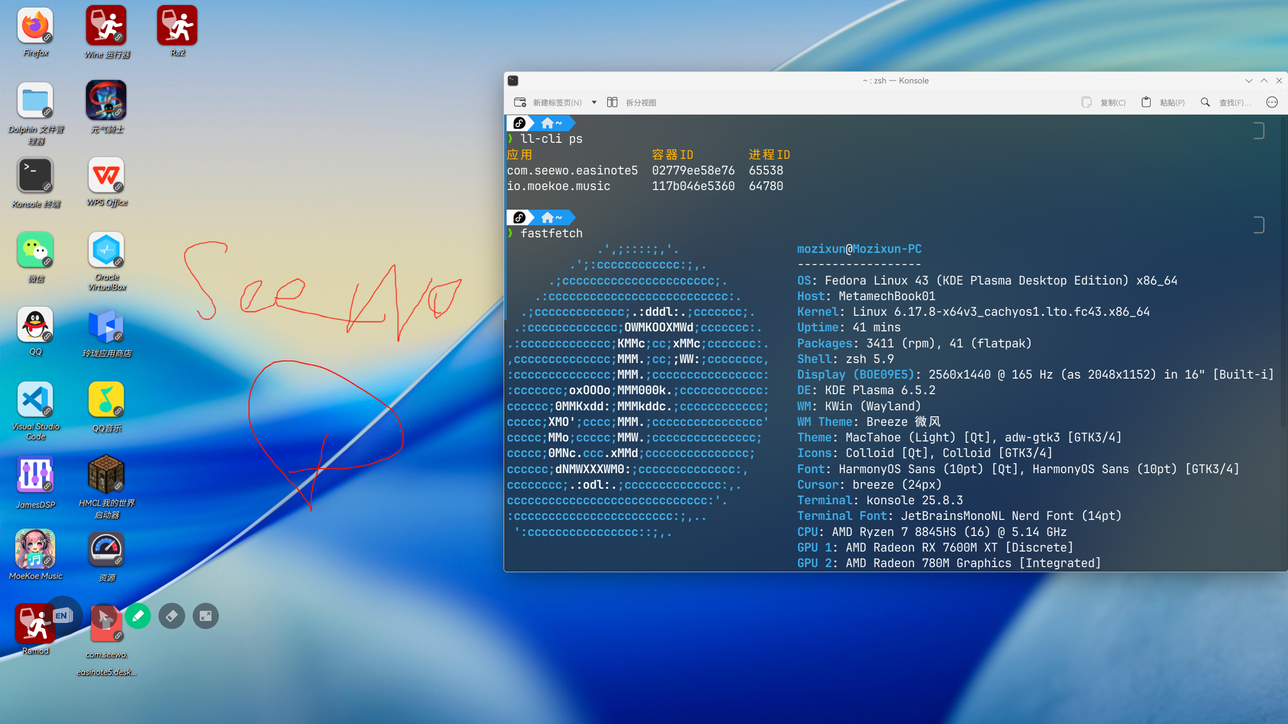Click the expand-arrows button in the annotation bar

coord(206,616)
